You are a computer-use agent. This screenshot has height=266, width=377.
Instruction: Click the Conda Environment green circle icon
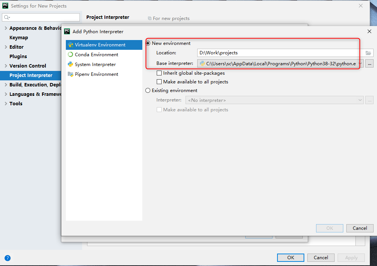pos(70,55)
